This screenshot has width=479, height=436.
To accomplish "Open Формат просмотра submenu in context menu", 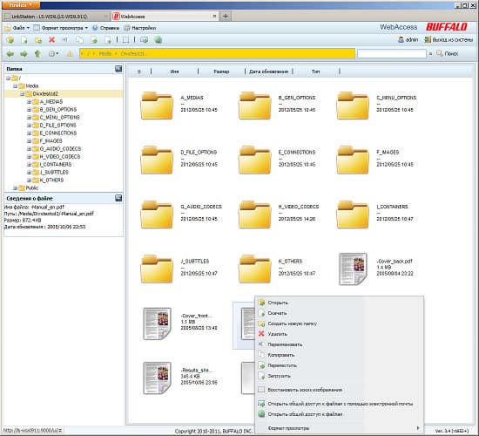I will click(339, 428).
